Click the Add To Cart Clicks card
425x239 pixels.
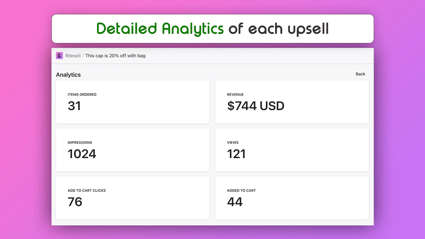[x=133, y=198]
